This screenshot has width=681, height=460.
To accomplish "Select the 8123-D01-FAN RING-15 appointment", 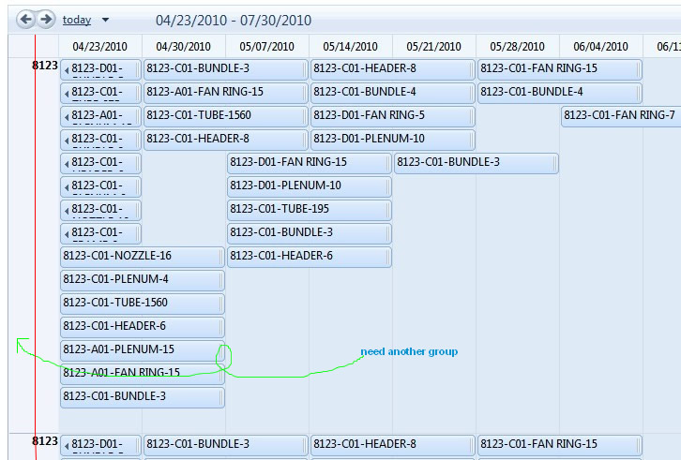I will 310,163.
